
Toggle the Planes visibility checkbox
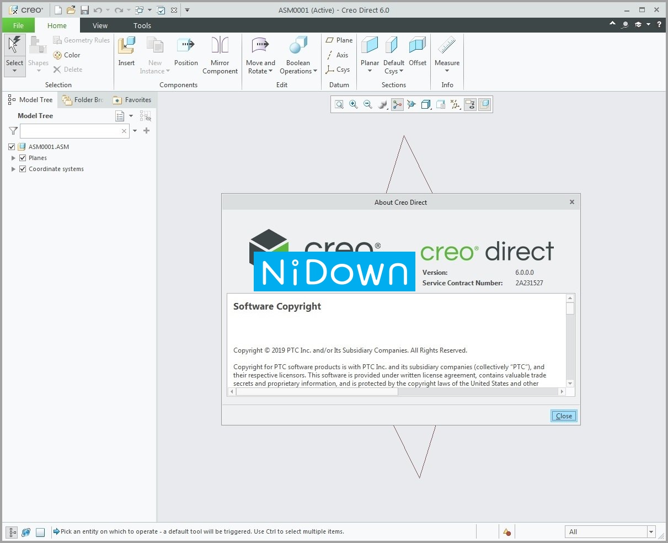tap(23, 158)
